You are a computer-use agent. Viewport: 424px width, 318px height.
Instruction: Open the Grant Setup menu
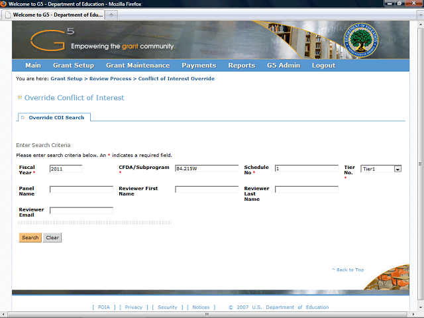74,66
